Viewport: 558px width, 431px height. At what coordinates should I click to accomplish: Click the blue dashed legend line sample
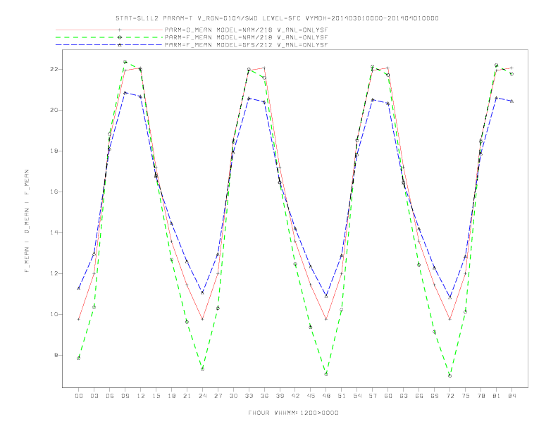(109, 45)
